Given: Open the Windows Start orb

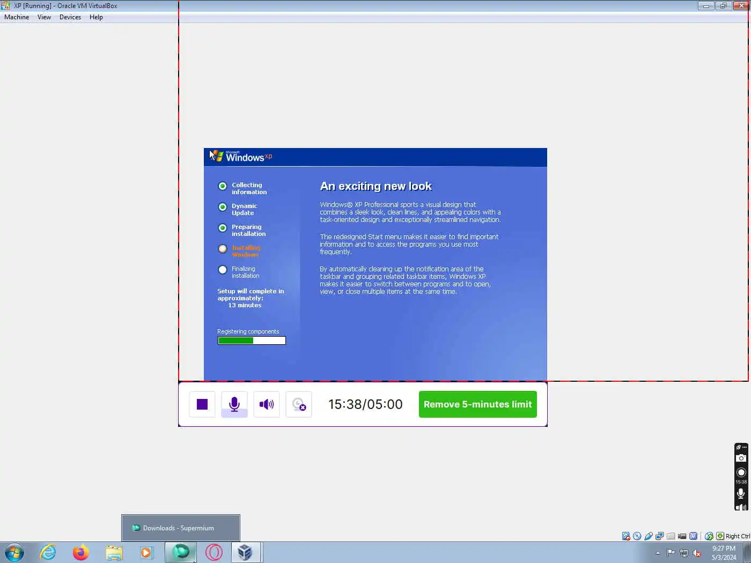Looking at the screenshot, I should click(14, 552).
